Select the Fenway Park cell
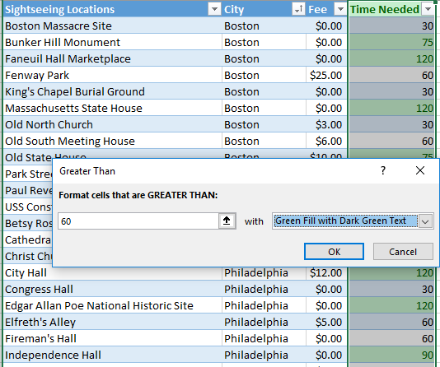440x367 pixels. pos(113,75)
